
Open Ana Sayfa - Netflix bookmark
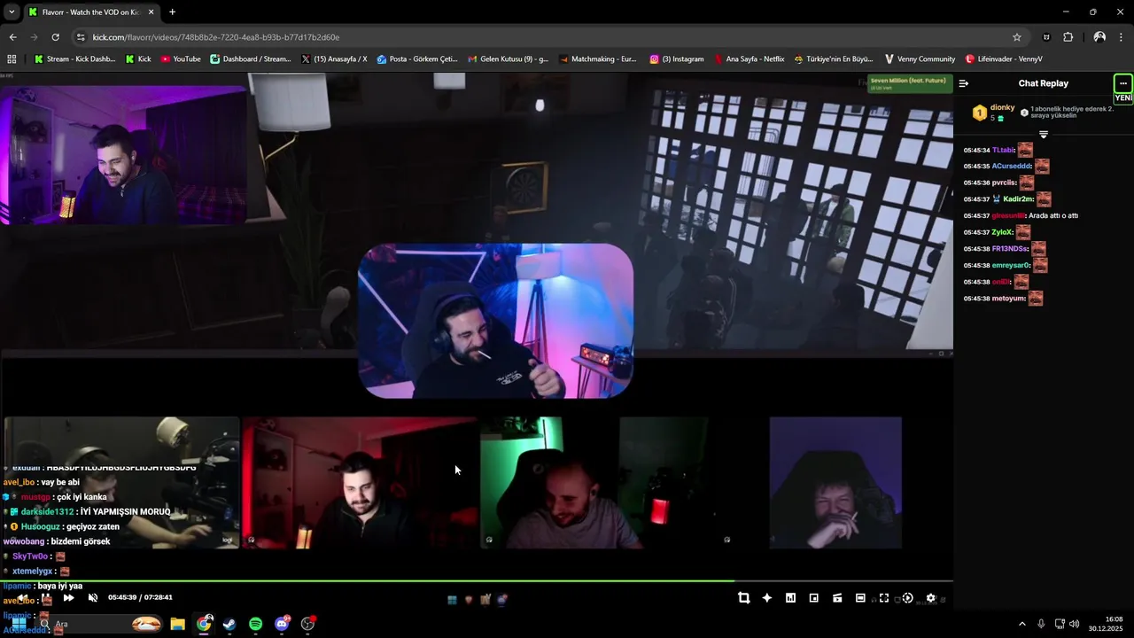(750, 59)
